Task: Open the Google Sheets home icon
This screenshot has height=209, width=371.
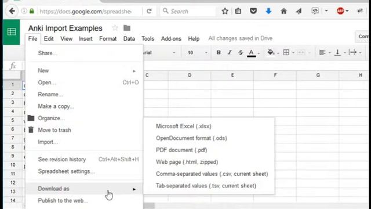Action: 12,32
